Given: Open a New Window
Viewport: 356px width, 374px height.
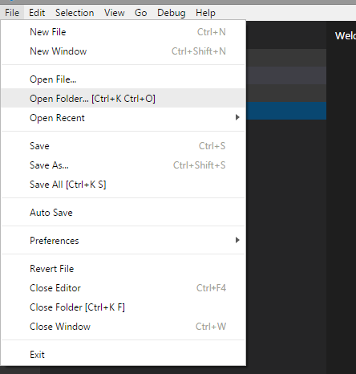Looking at the screenshot, I should click(x=123, y=51).
